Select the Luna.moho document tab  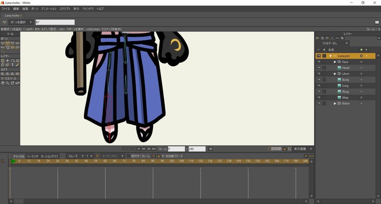(x=13, y=15)
